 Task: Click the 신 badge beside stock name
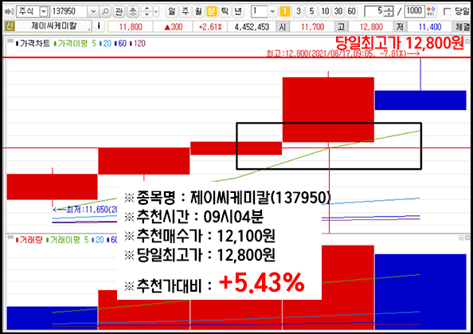(10, 26)
